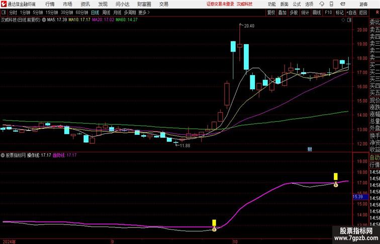The height and width of the screenshot is (244, 380).
Task: Open the 问小达 menu
Action: click(x=122, y=4)
